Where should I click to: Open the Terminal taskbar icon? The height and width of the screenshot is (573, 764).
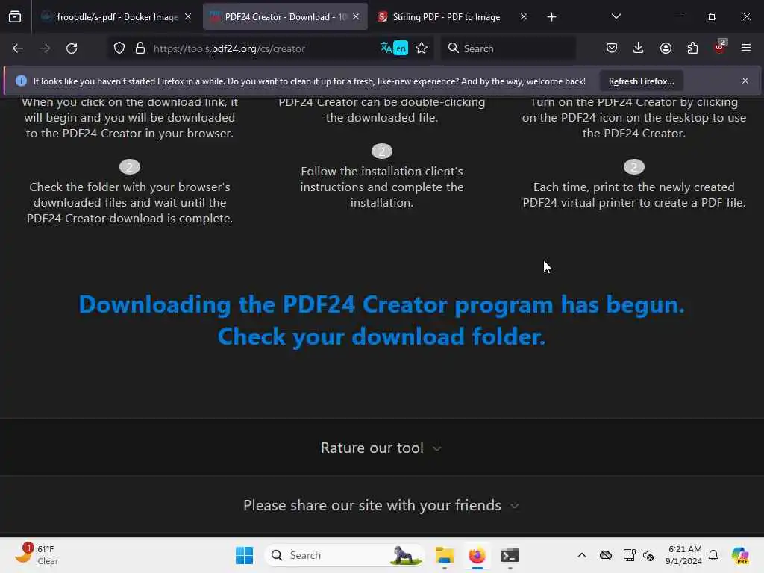(x=510, y=555)
